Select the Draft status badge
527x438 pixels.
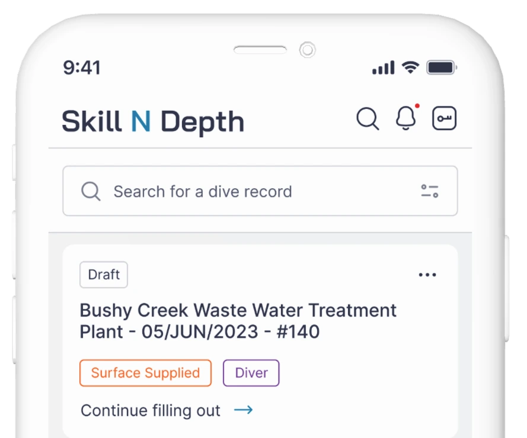(x=104, y=275)
